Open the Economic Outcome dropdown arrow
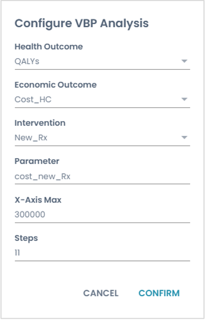The image size is (205, 320). point(184,100)
